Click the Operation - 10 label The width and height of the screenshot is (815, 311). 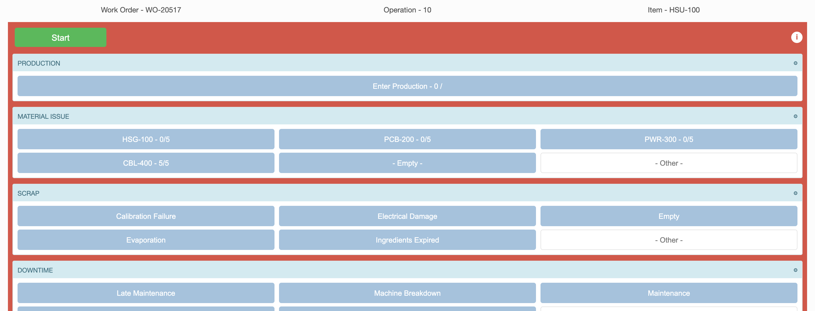[407, 10]
